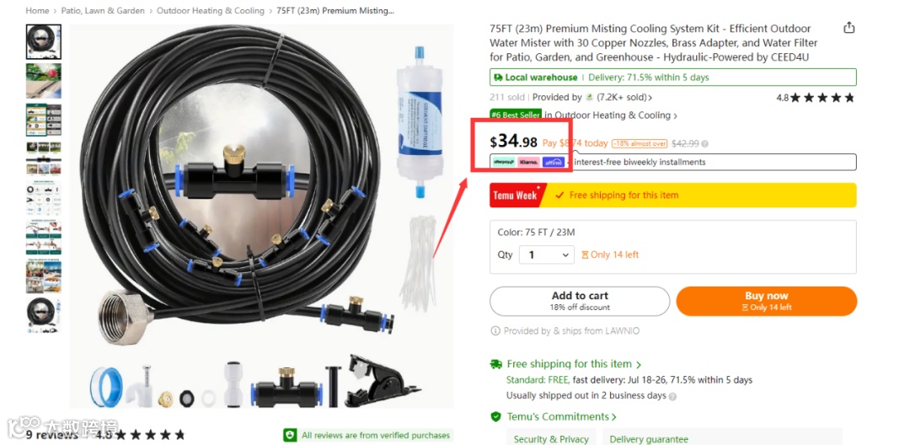Expand Temu's Commitments section
The height and width of the screenshot is (445, 910).
[x=562, y=416]
